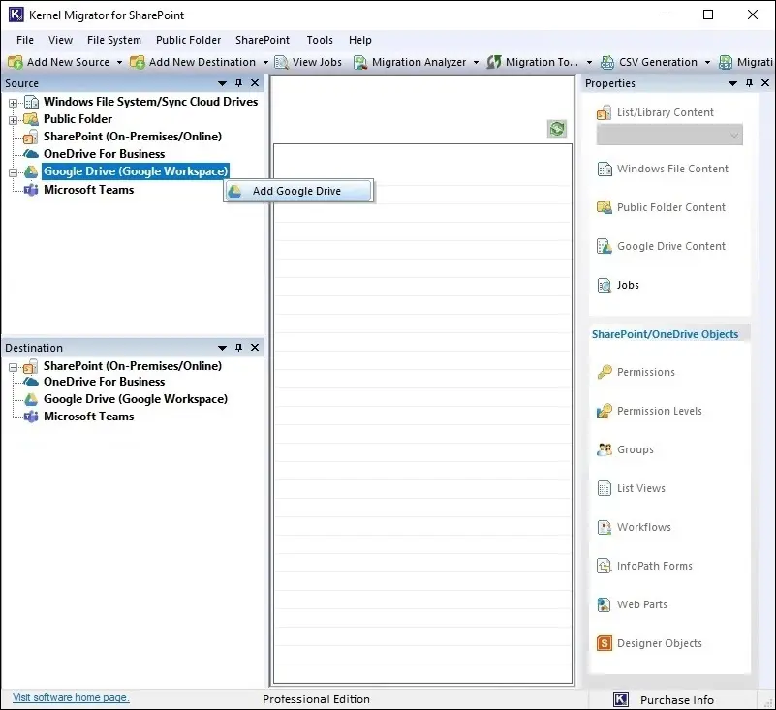Pin the Source panel

238,83
